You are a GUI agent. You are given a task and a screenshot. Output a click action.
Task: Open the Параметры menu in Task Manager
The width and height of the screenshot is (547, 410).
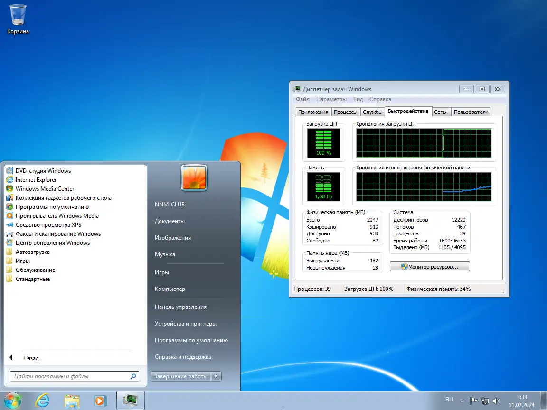331,99
